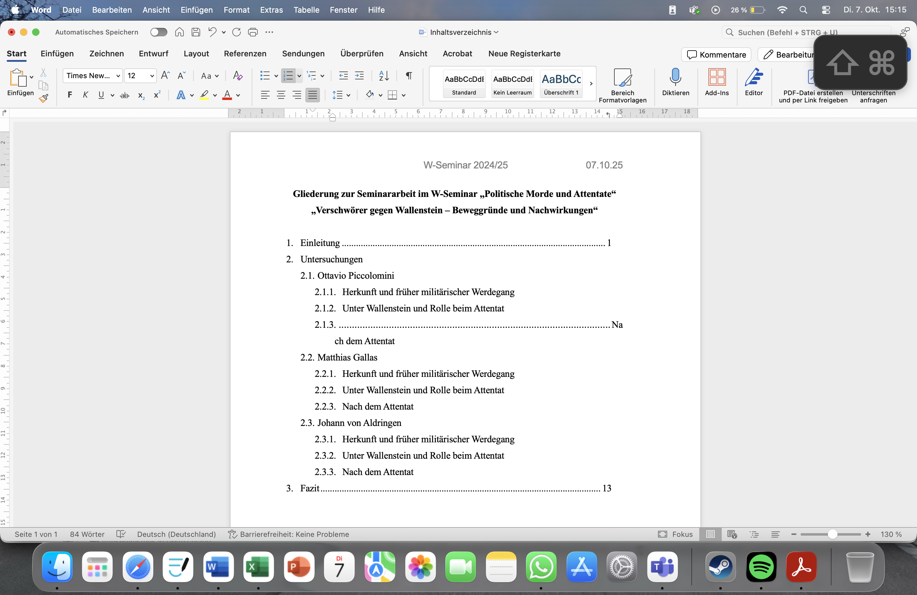Apply subscript formatting
917x595 pixels.
pyautogui.click(x=141, y=95)
